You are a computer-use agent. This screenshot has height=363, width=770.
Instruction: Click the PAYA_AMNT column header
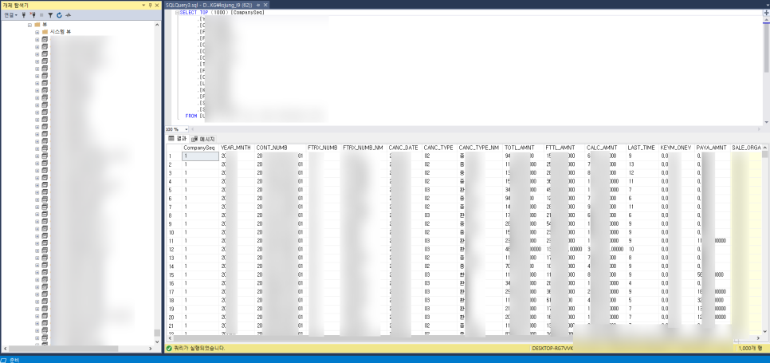click(713, 148)
